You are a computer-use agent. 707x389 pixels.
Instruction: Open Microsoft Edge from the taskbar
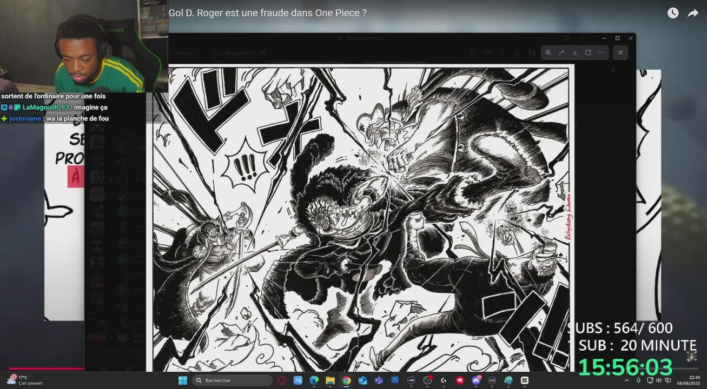coord(314,380)
